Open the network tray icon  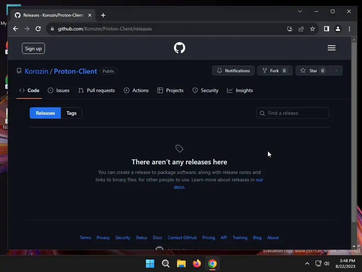coord(319,263)
